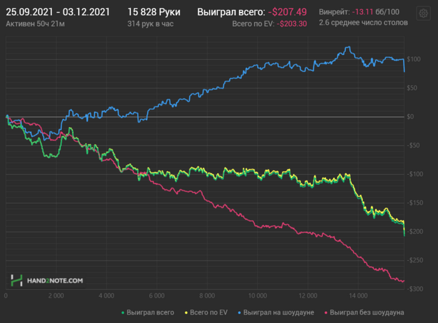
Task: Toggle the 'Выиграл на шоудауне' legend series
Action: [276, 312]
